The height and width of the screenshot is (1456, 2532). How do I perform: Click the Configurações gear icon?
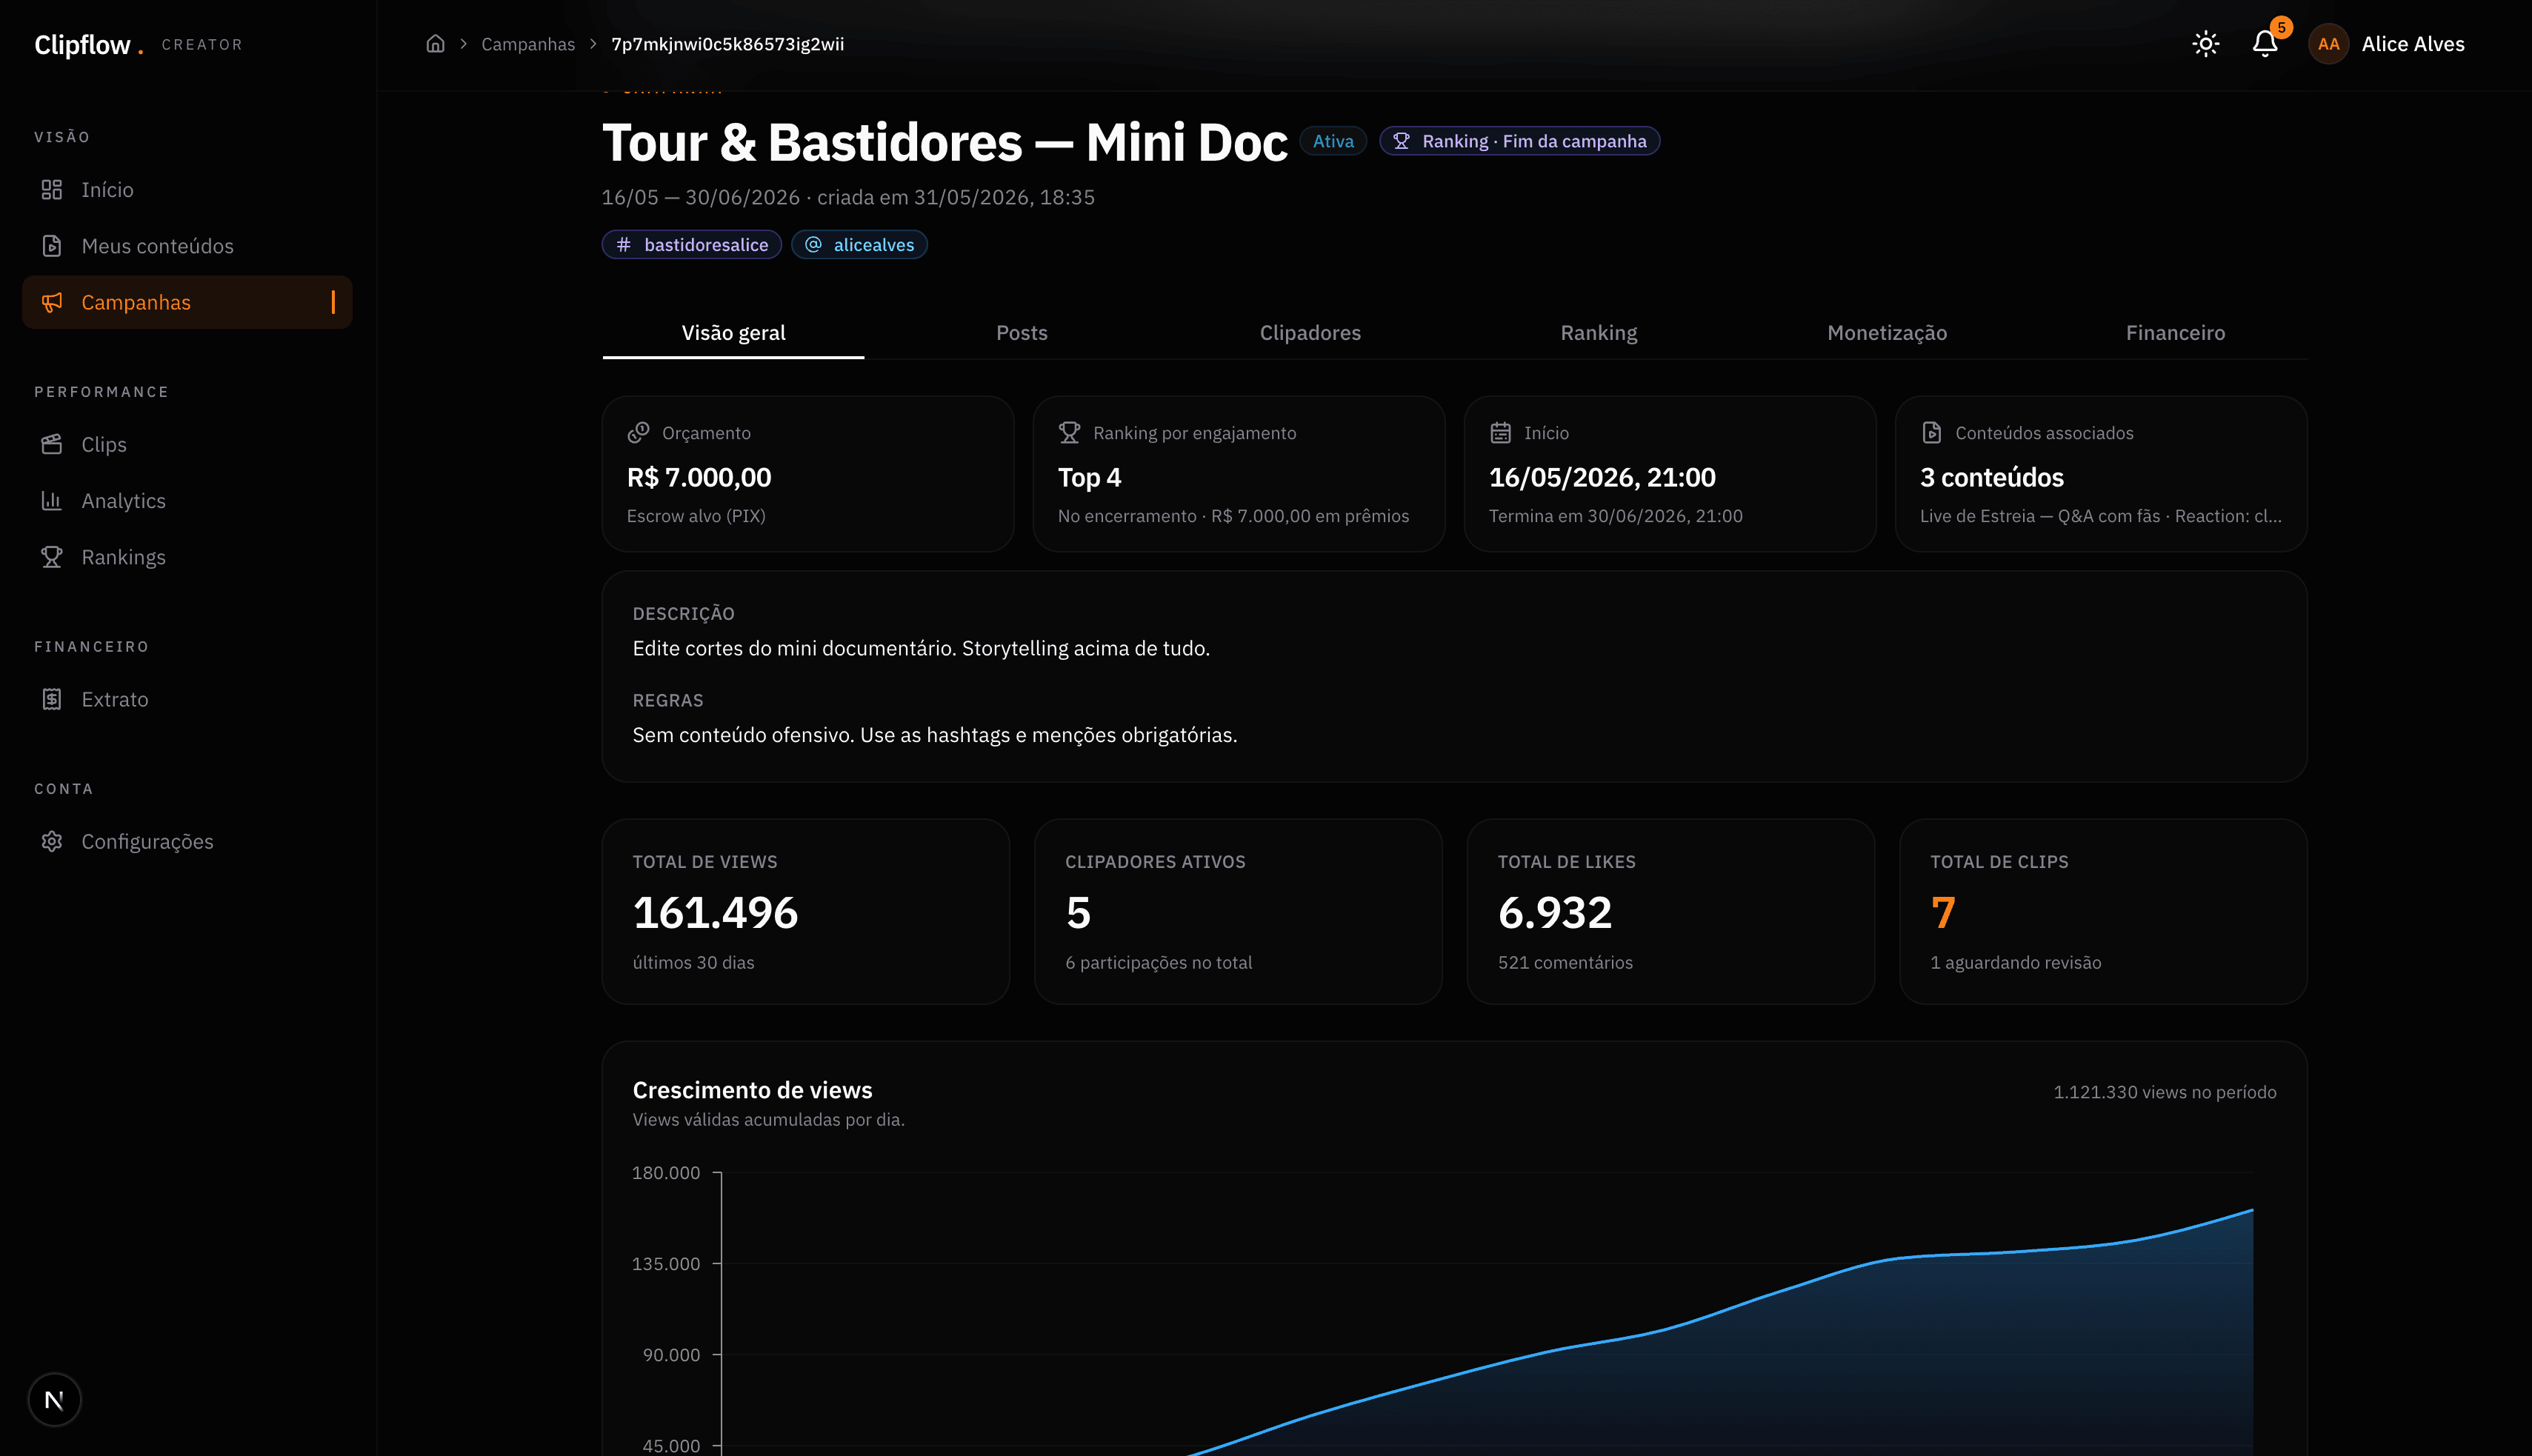click(52, 841)
